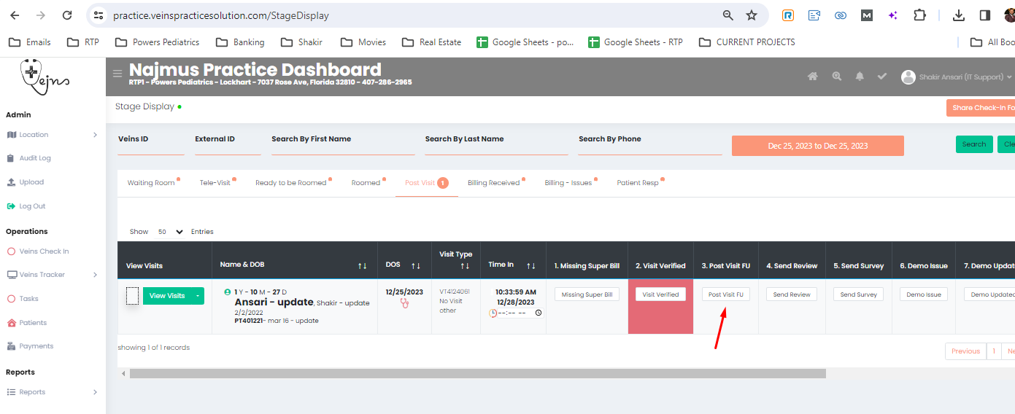Open the View Visits dropdown arrow
This screenshot has height=414, width=1015.
pos(196,296)
